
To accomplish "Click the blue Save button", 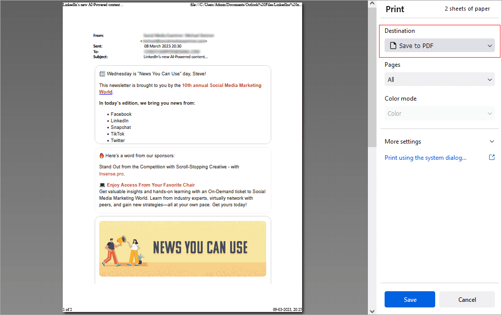I will tap(410, 299).
